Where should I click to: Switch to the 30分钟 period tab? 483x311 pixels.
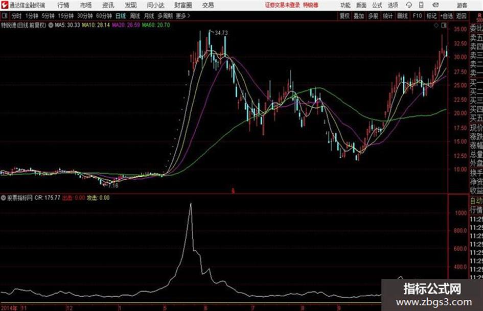click(85, 16)
